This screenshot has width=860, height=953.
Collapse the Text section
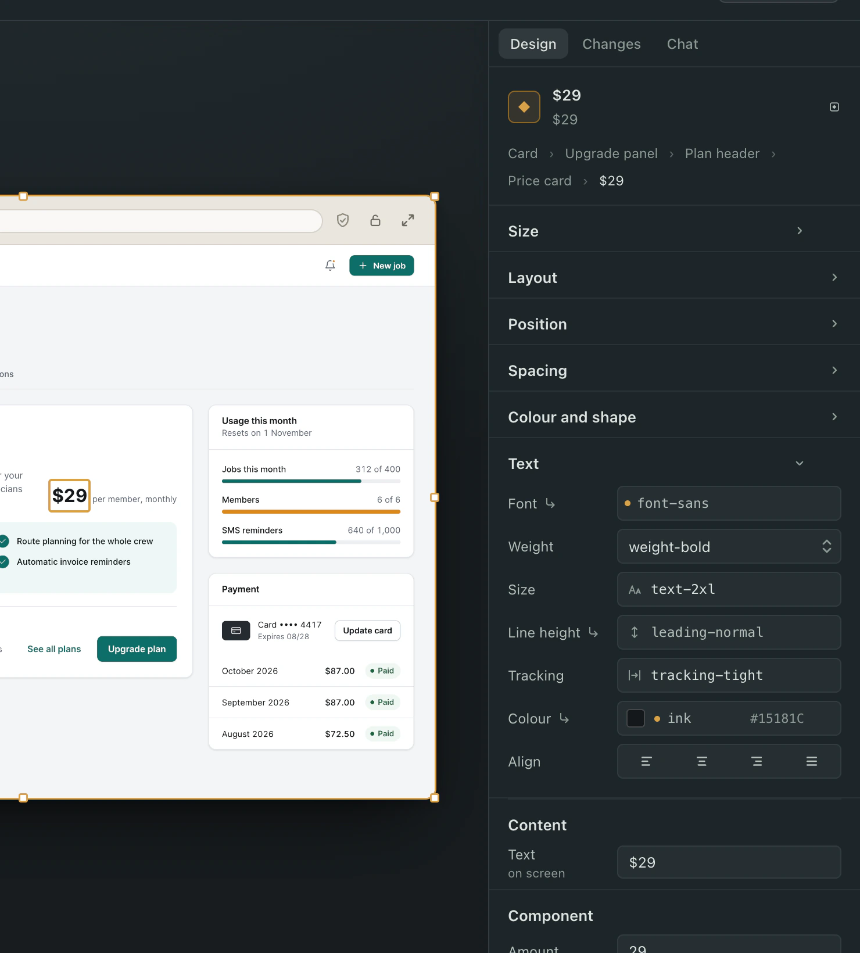[675, 464]
